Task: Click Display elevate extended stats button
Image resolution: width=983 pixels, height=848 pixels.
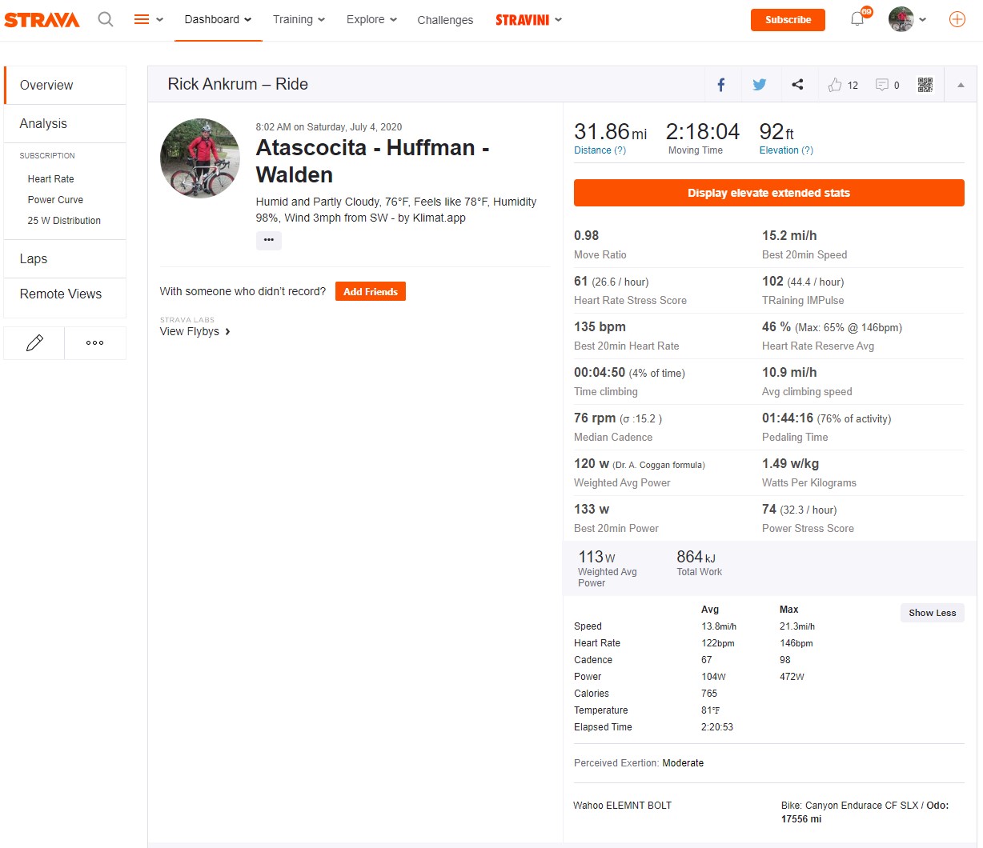Action: pos(768,193)
